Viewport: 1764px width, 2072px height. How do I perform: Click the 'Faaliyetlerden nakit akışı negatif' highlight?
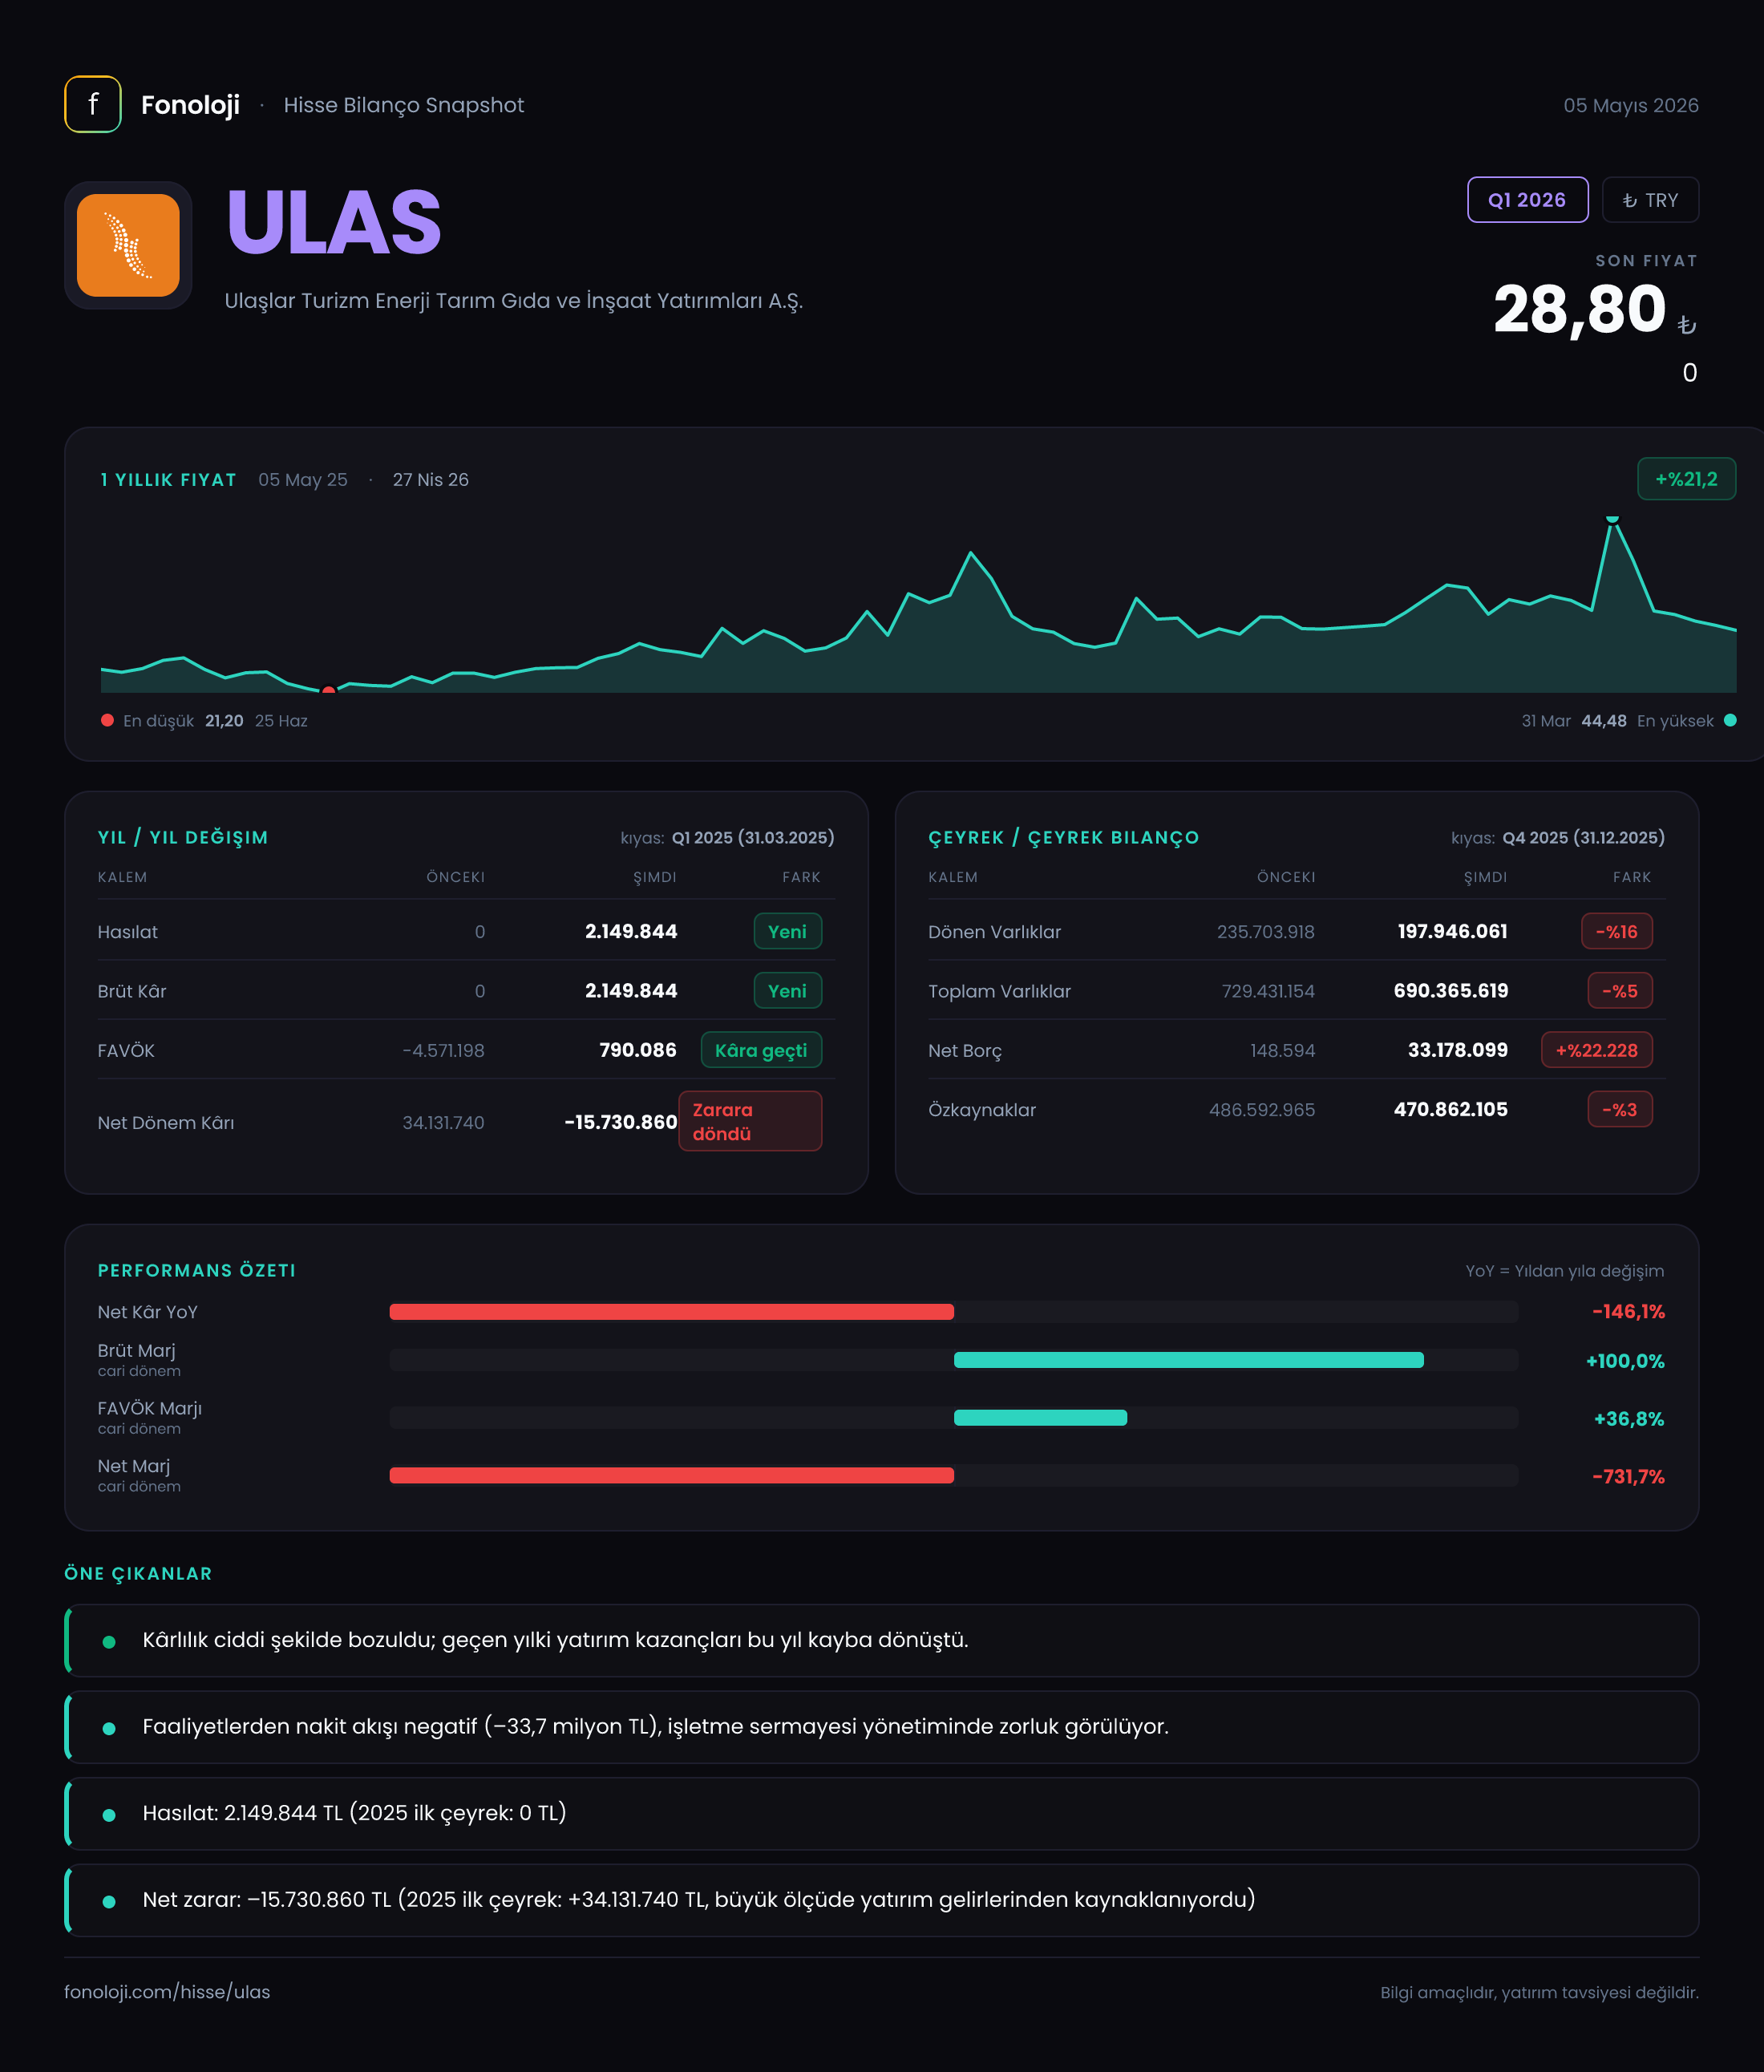pyautogui.click(x=881, y=1727)
